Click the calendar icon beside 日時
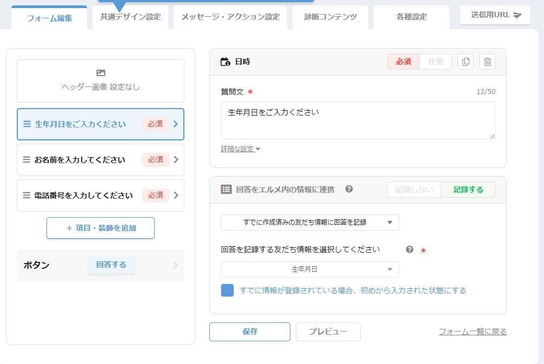The height and width of the screenshot is (364, 544). coord(225,62)
